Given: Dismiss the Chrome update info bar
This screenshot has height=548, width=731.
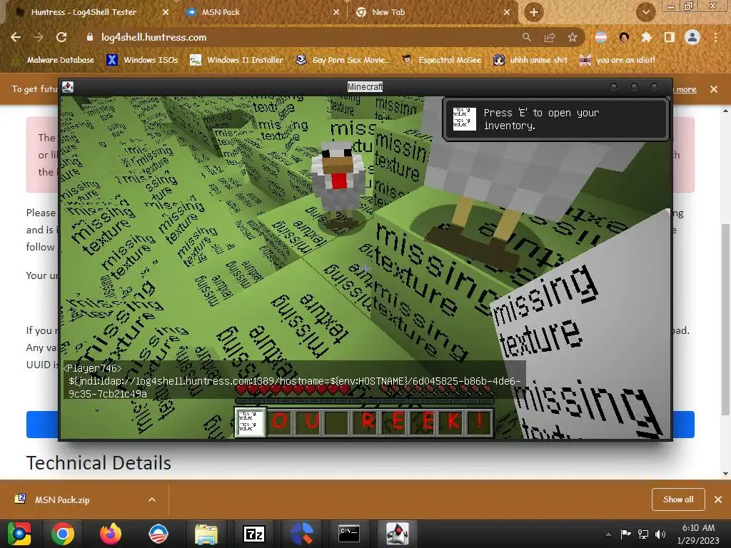Looking at the screenshot, I should (x=714, y=89).
